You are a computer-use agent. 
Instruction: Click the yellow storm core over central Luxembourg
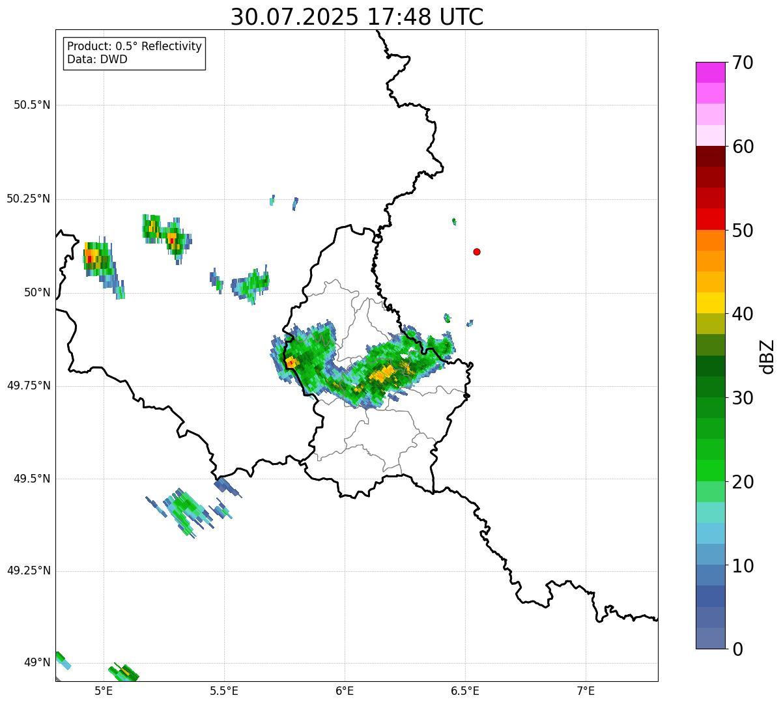click(x=382, y=373)
